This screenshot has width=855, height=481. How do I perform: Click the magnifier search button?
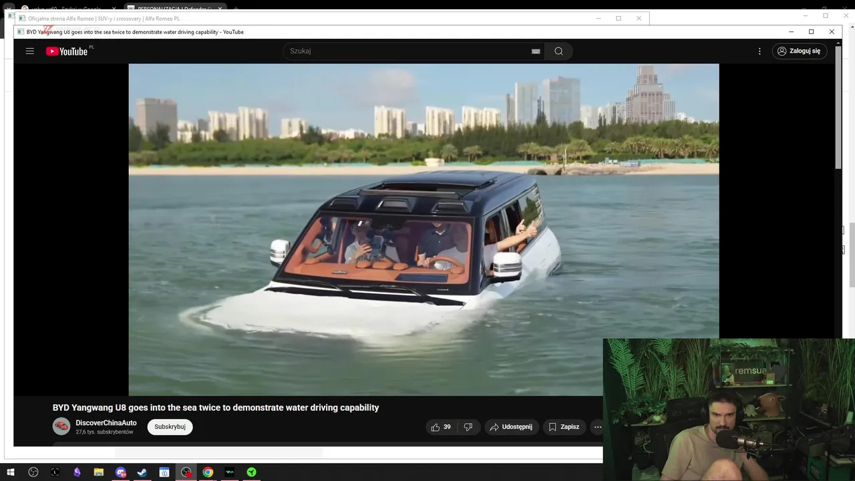[558, 51]
